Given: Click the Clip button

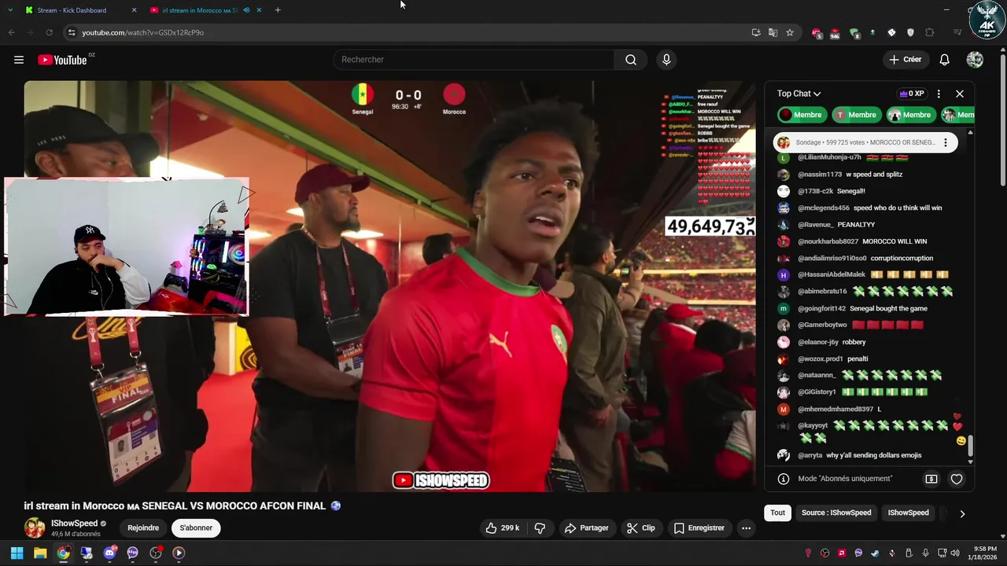Looking at the screenshot, I should pos(640,528).
